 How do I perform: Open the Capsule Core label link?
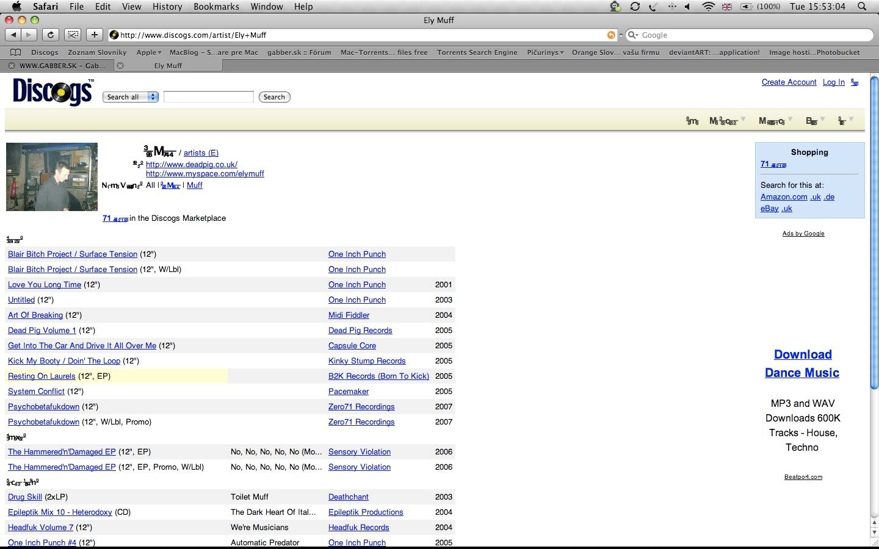click(352, 346)
